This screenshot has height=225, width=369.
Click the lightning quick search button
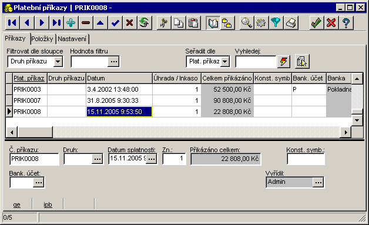(x=283, y=62)
